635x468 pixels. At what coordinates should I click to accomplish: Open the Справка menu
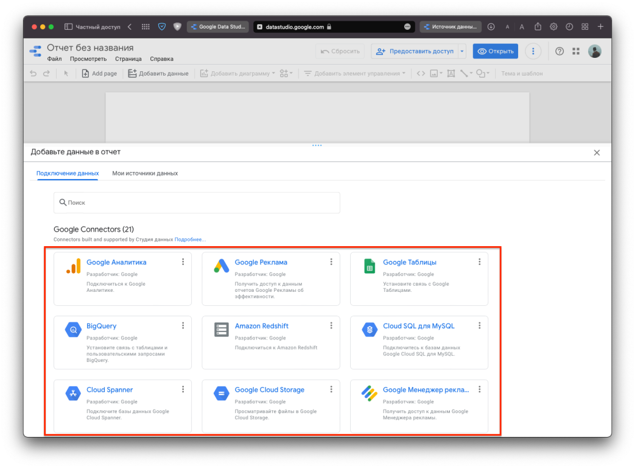[161, 58]
